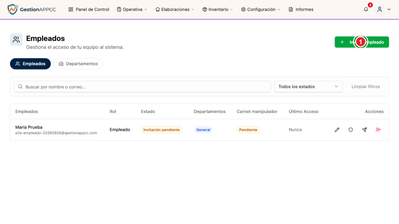Expand the Operativa menu
This screenshot has height=224, width=399.
[x=132, y=9]
